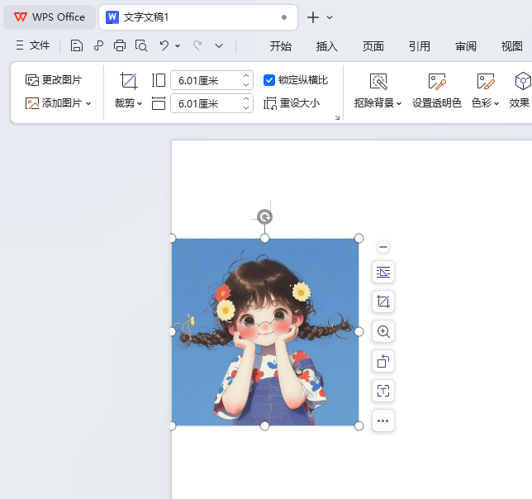Click the extract text icon in floating toolbar
The width and height of the screenshot is (532, 499).
pyautogui.click(x=383, y=391)
